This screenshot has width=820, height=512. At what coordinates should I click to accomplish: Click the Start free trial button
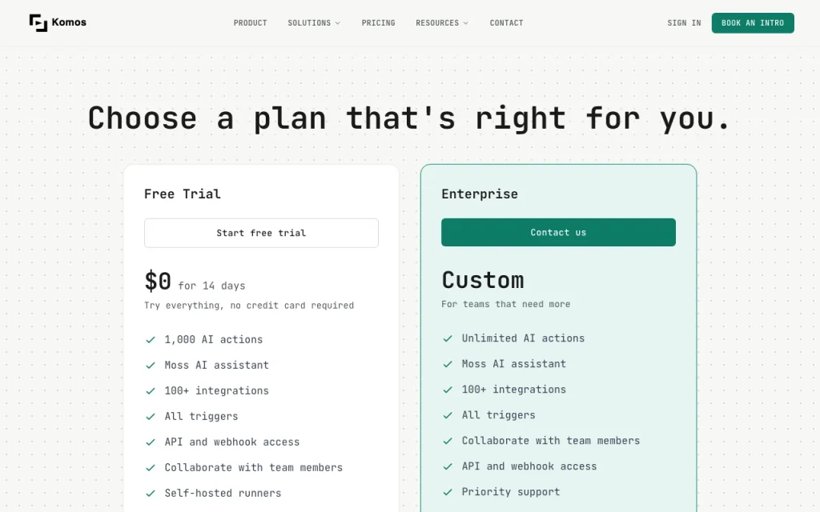tap(261, 233)
